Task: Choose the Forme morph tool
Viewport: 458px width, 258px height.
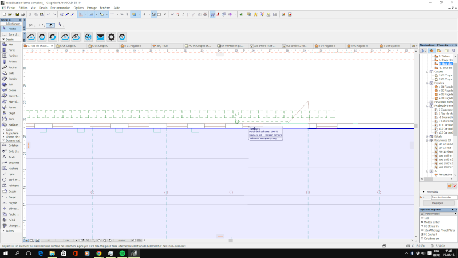Action: tap(11, 107)
